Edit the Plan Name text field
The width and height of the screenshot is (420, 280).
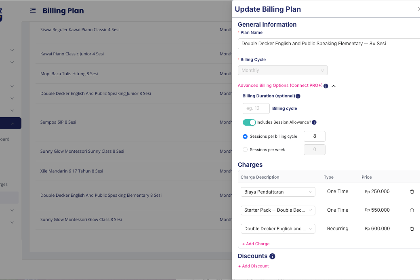tap(329, 44)
